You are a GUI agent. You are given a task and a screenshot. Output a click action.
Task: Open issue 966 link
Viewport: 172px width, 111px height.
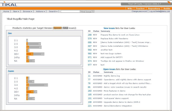(90, 53)
